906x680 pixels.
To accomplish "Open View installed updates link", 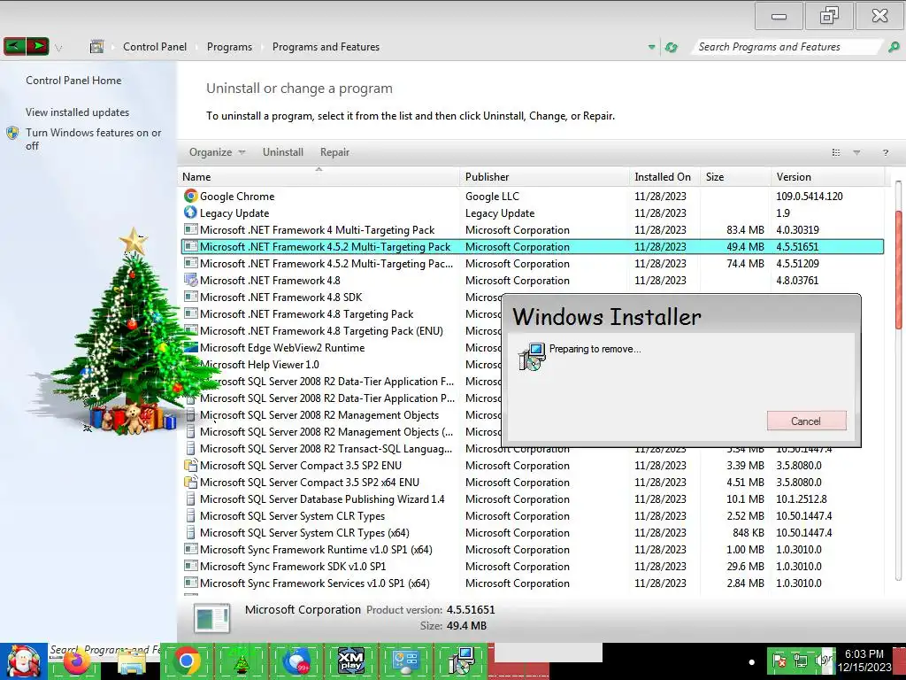I will [x=78, y=112].
